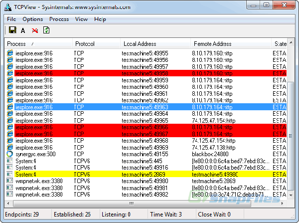Screen dimensions: 299x223
Task: Click remote address testmachine5:49980 in yellow row
Action: click(x=215, y=174)
